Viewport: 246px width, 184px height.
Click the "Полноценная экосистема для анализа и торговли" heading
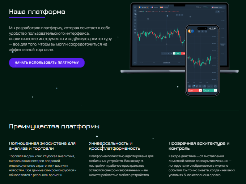click(42, 146)
